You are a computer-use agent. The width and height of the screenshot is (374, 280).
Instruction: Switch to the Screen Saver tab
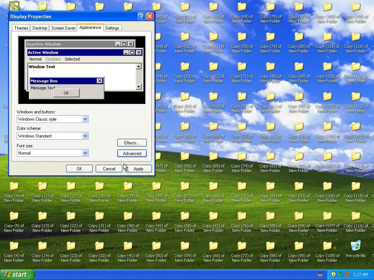click(x=63, y=28)
